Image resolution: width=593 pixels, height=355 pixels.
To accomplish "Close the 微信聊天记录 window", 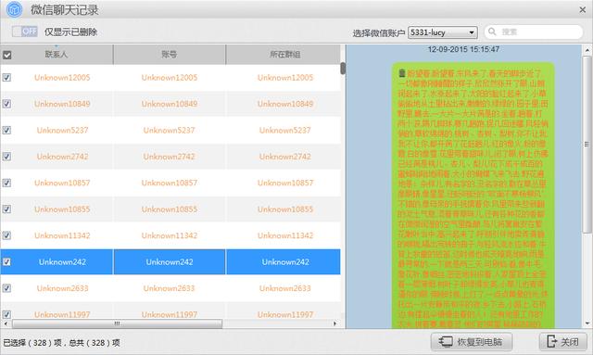I will pyautogui.click(x=583, y=10).
